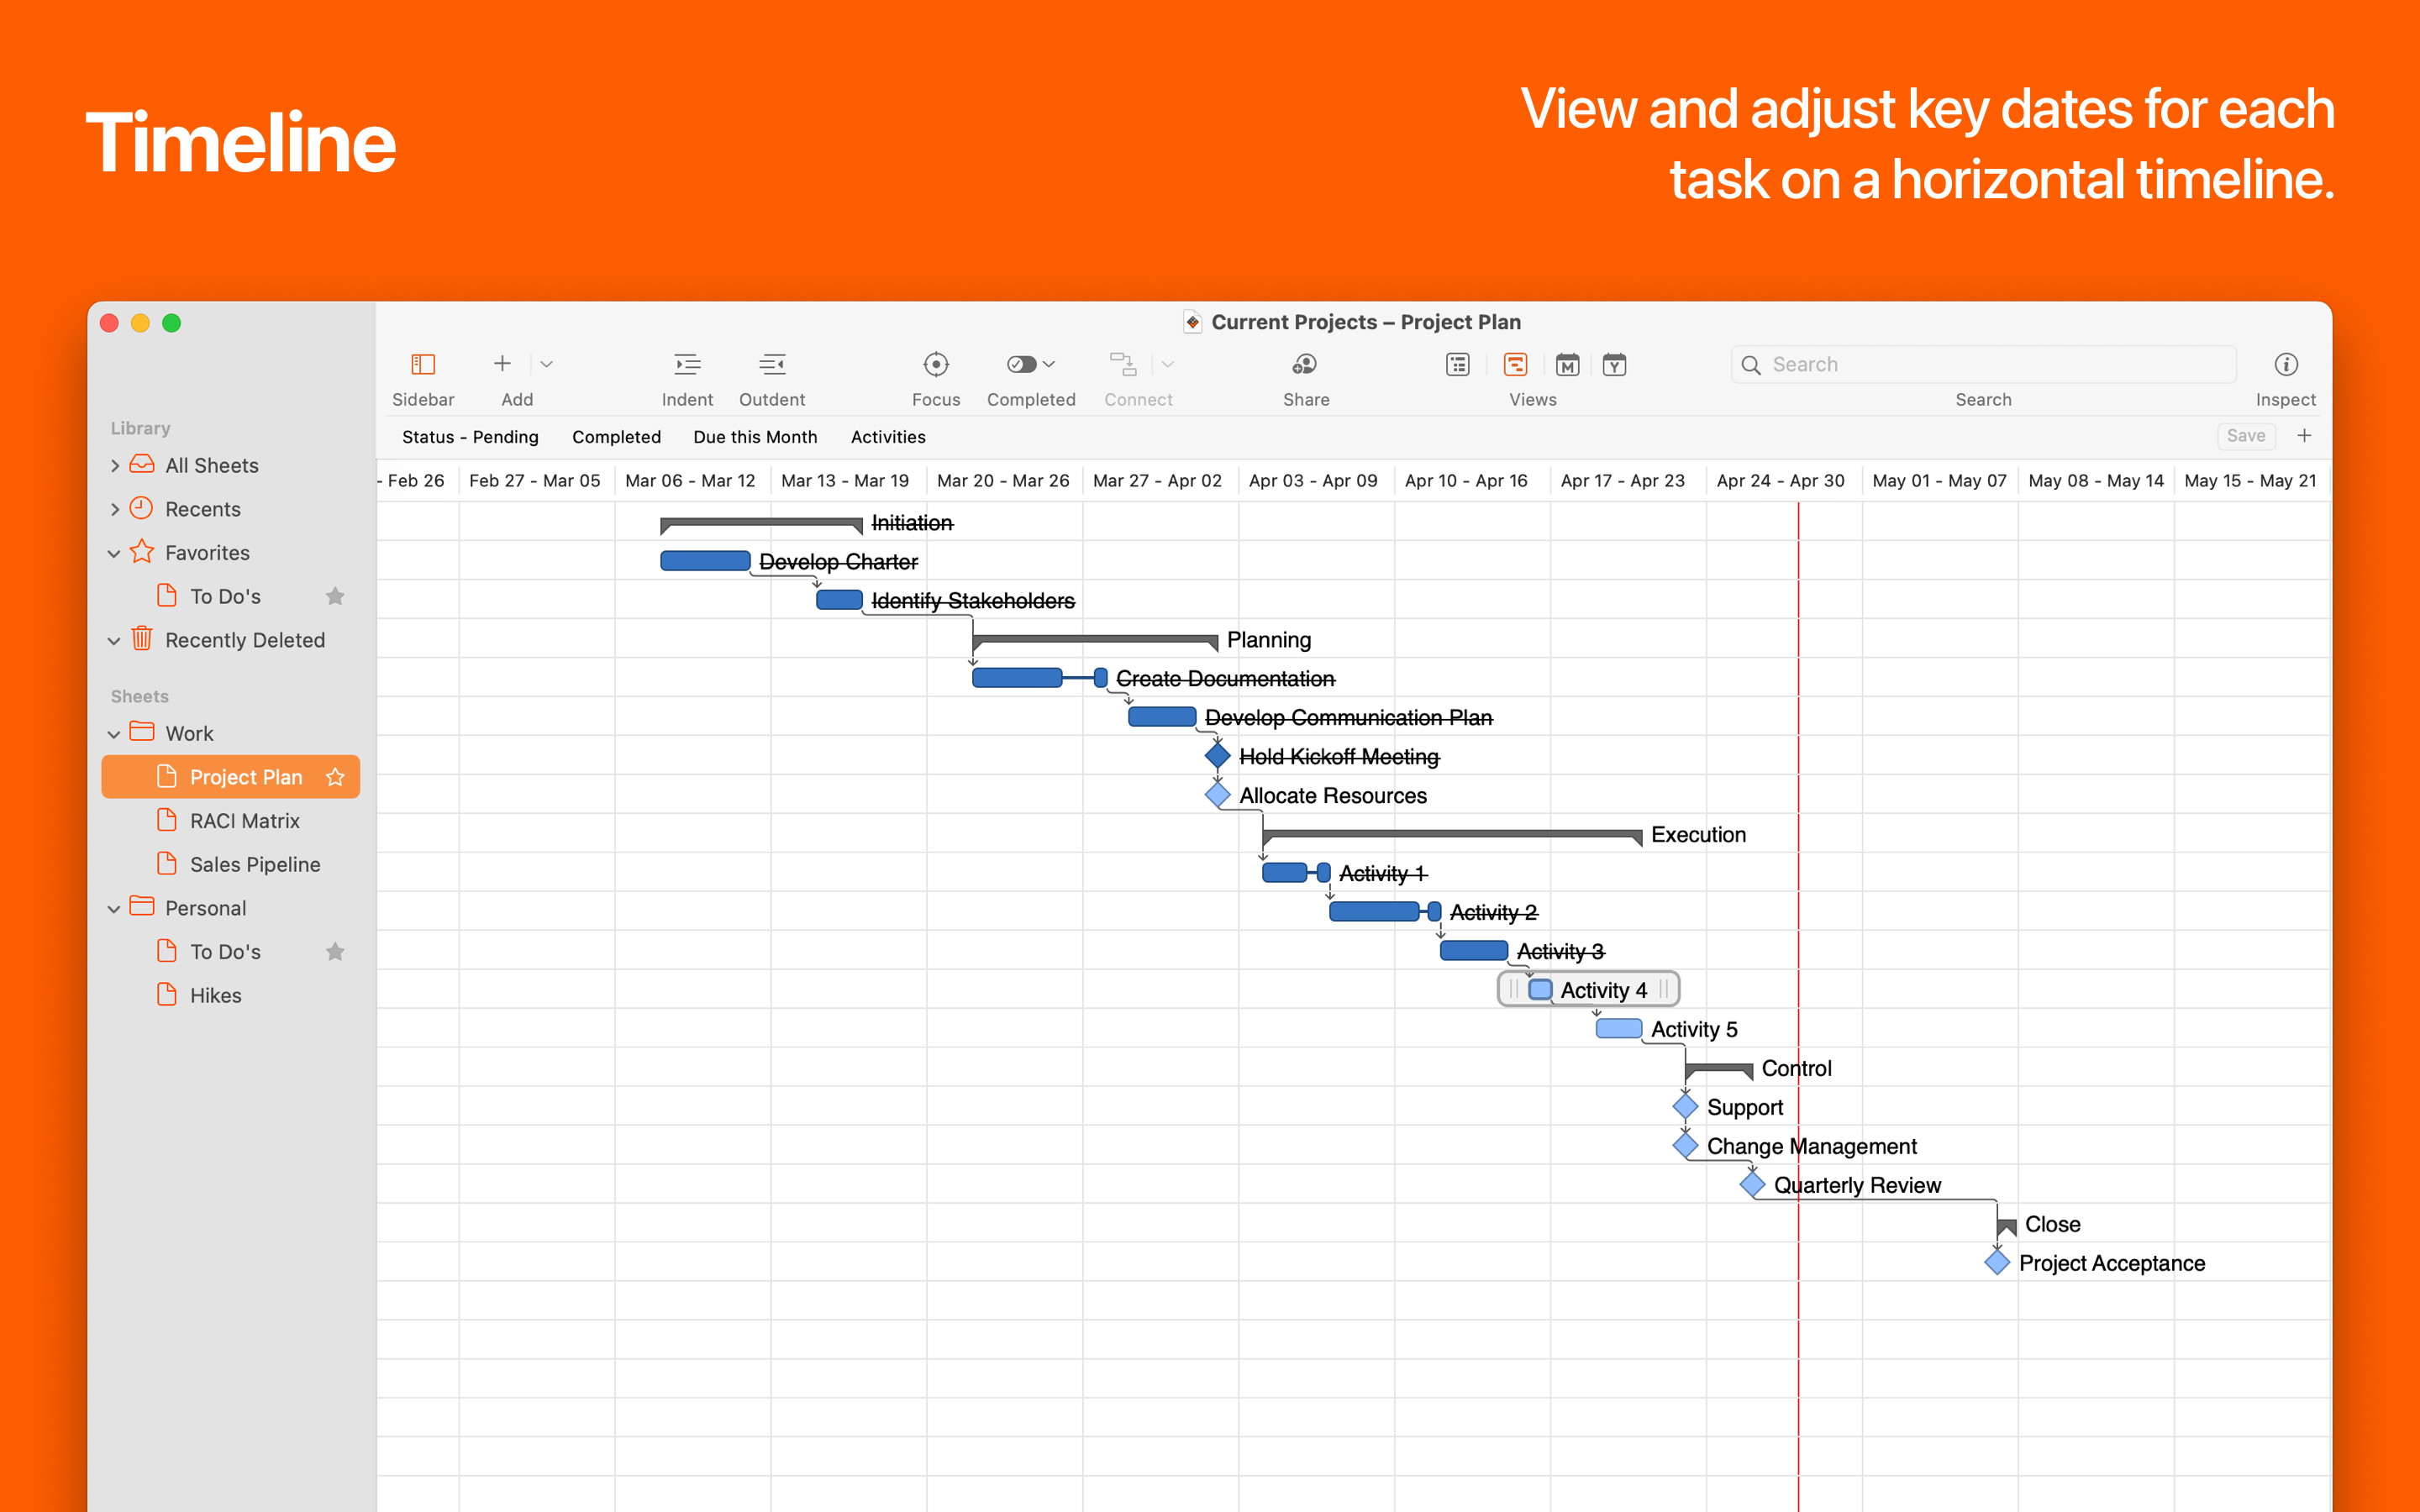Select the Status - Pending filter tab
This screenshot has width=2420, height=1512.
click(470, 437)
